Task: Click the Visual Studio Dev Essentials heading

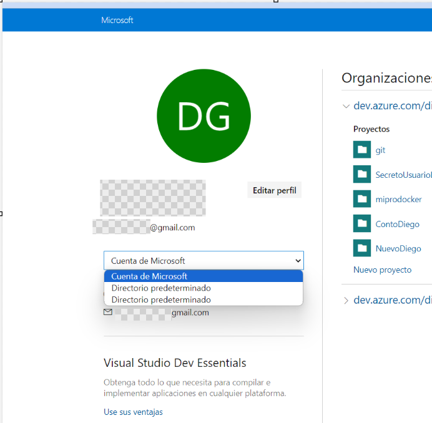Action: (175, 362)
